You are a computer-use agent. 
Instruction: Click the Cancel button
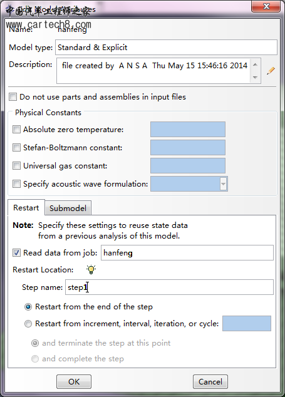point(210,381)
